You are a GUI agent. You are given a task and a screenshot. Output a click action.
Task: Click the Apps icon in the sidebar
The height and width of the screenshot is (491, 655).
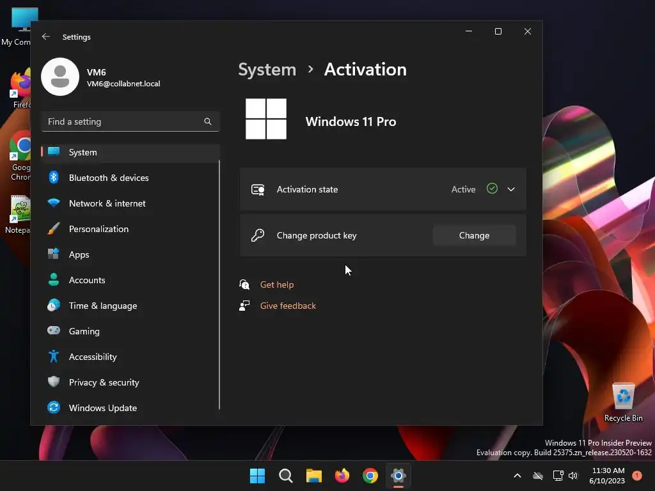[54, 254]
